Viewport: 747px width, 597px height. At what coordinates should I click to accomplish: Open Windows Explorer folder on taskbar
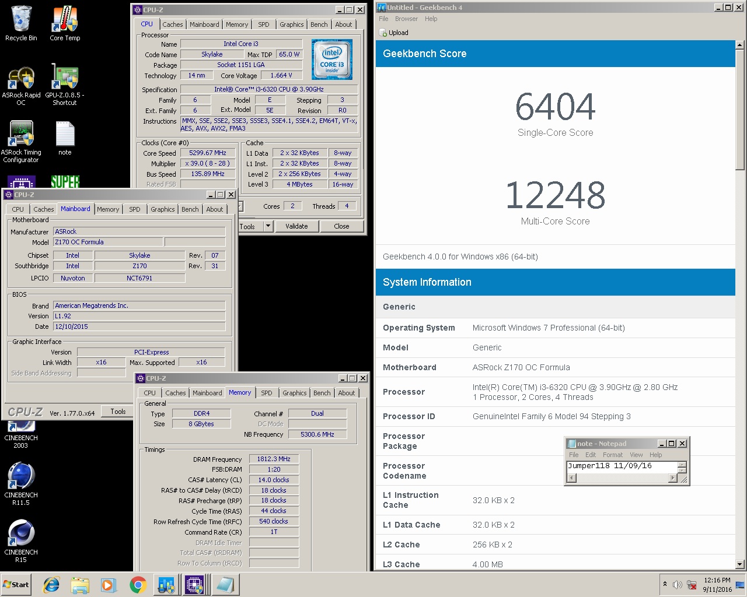click(80, 585)
